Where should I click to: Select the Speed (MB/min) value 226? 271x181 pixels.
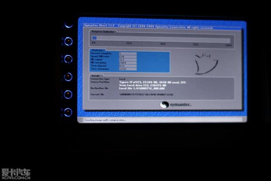tap(128, 56)
